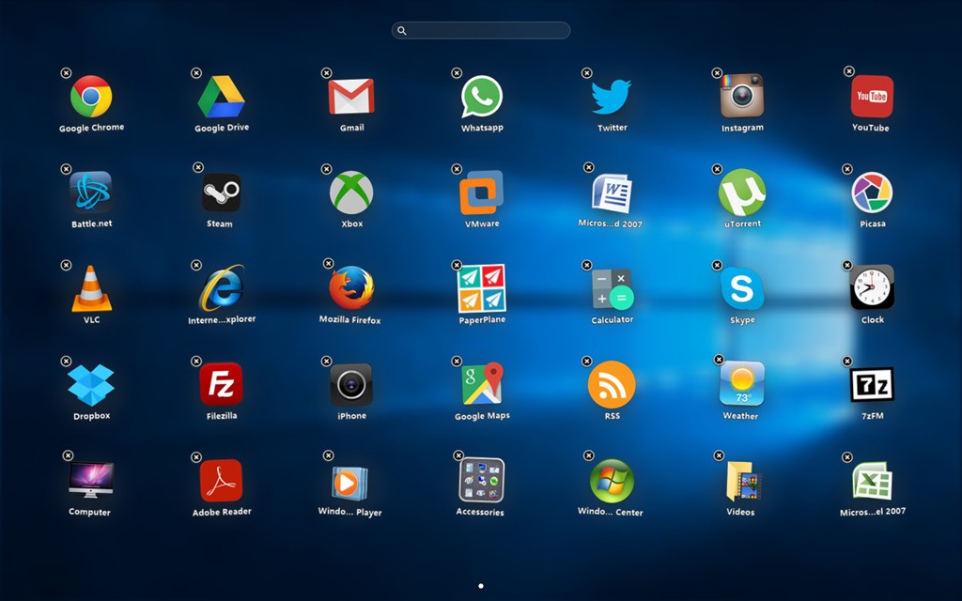Remove Picasa using its X badge
This screenshot has height=601, width=962.
[847, 169]
